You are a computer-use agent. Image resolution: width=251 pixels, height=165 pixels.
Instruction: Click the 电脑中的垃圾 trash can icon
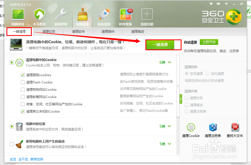pos(19,126)
